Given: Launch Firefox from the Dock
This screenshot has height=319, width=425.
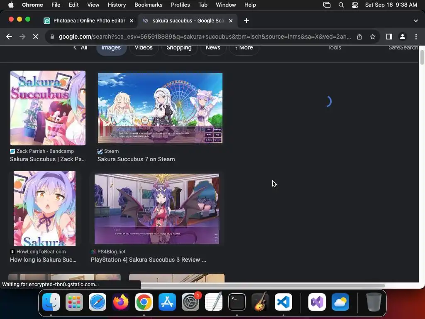Looking at the screenshot, I should [121, 302].
